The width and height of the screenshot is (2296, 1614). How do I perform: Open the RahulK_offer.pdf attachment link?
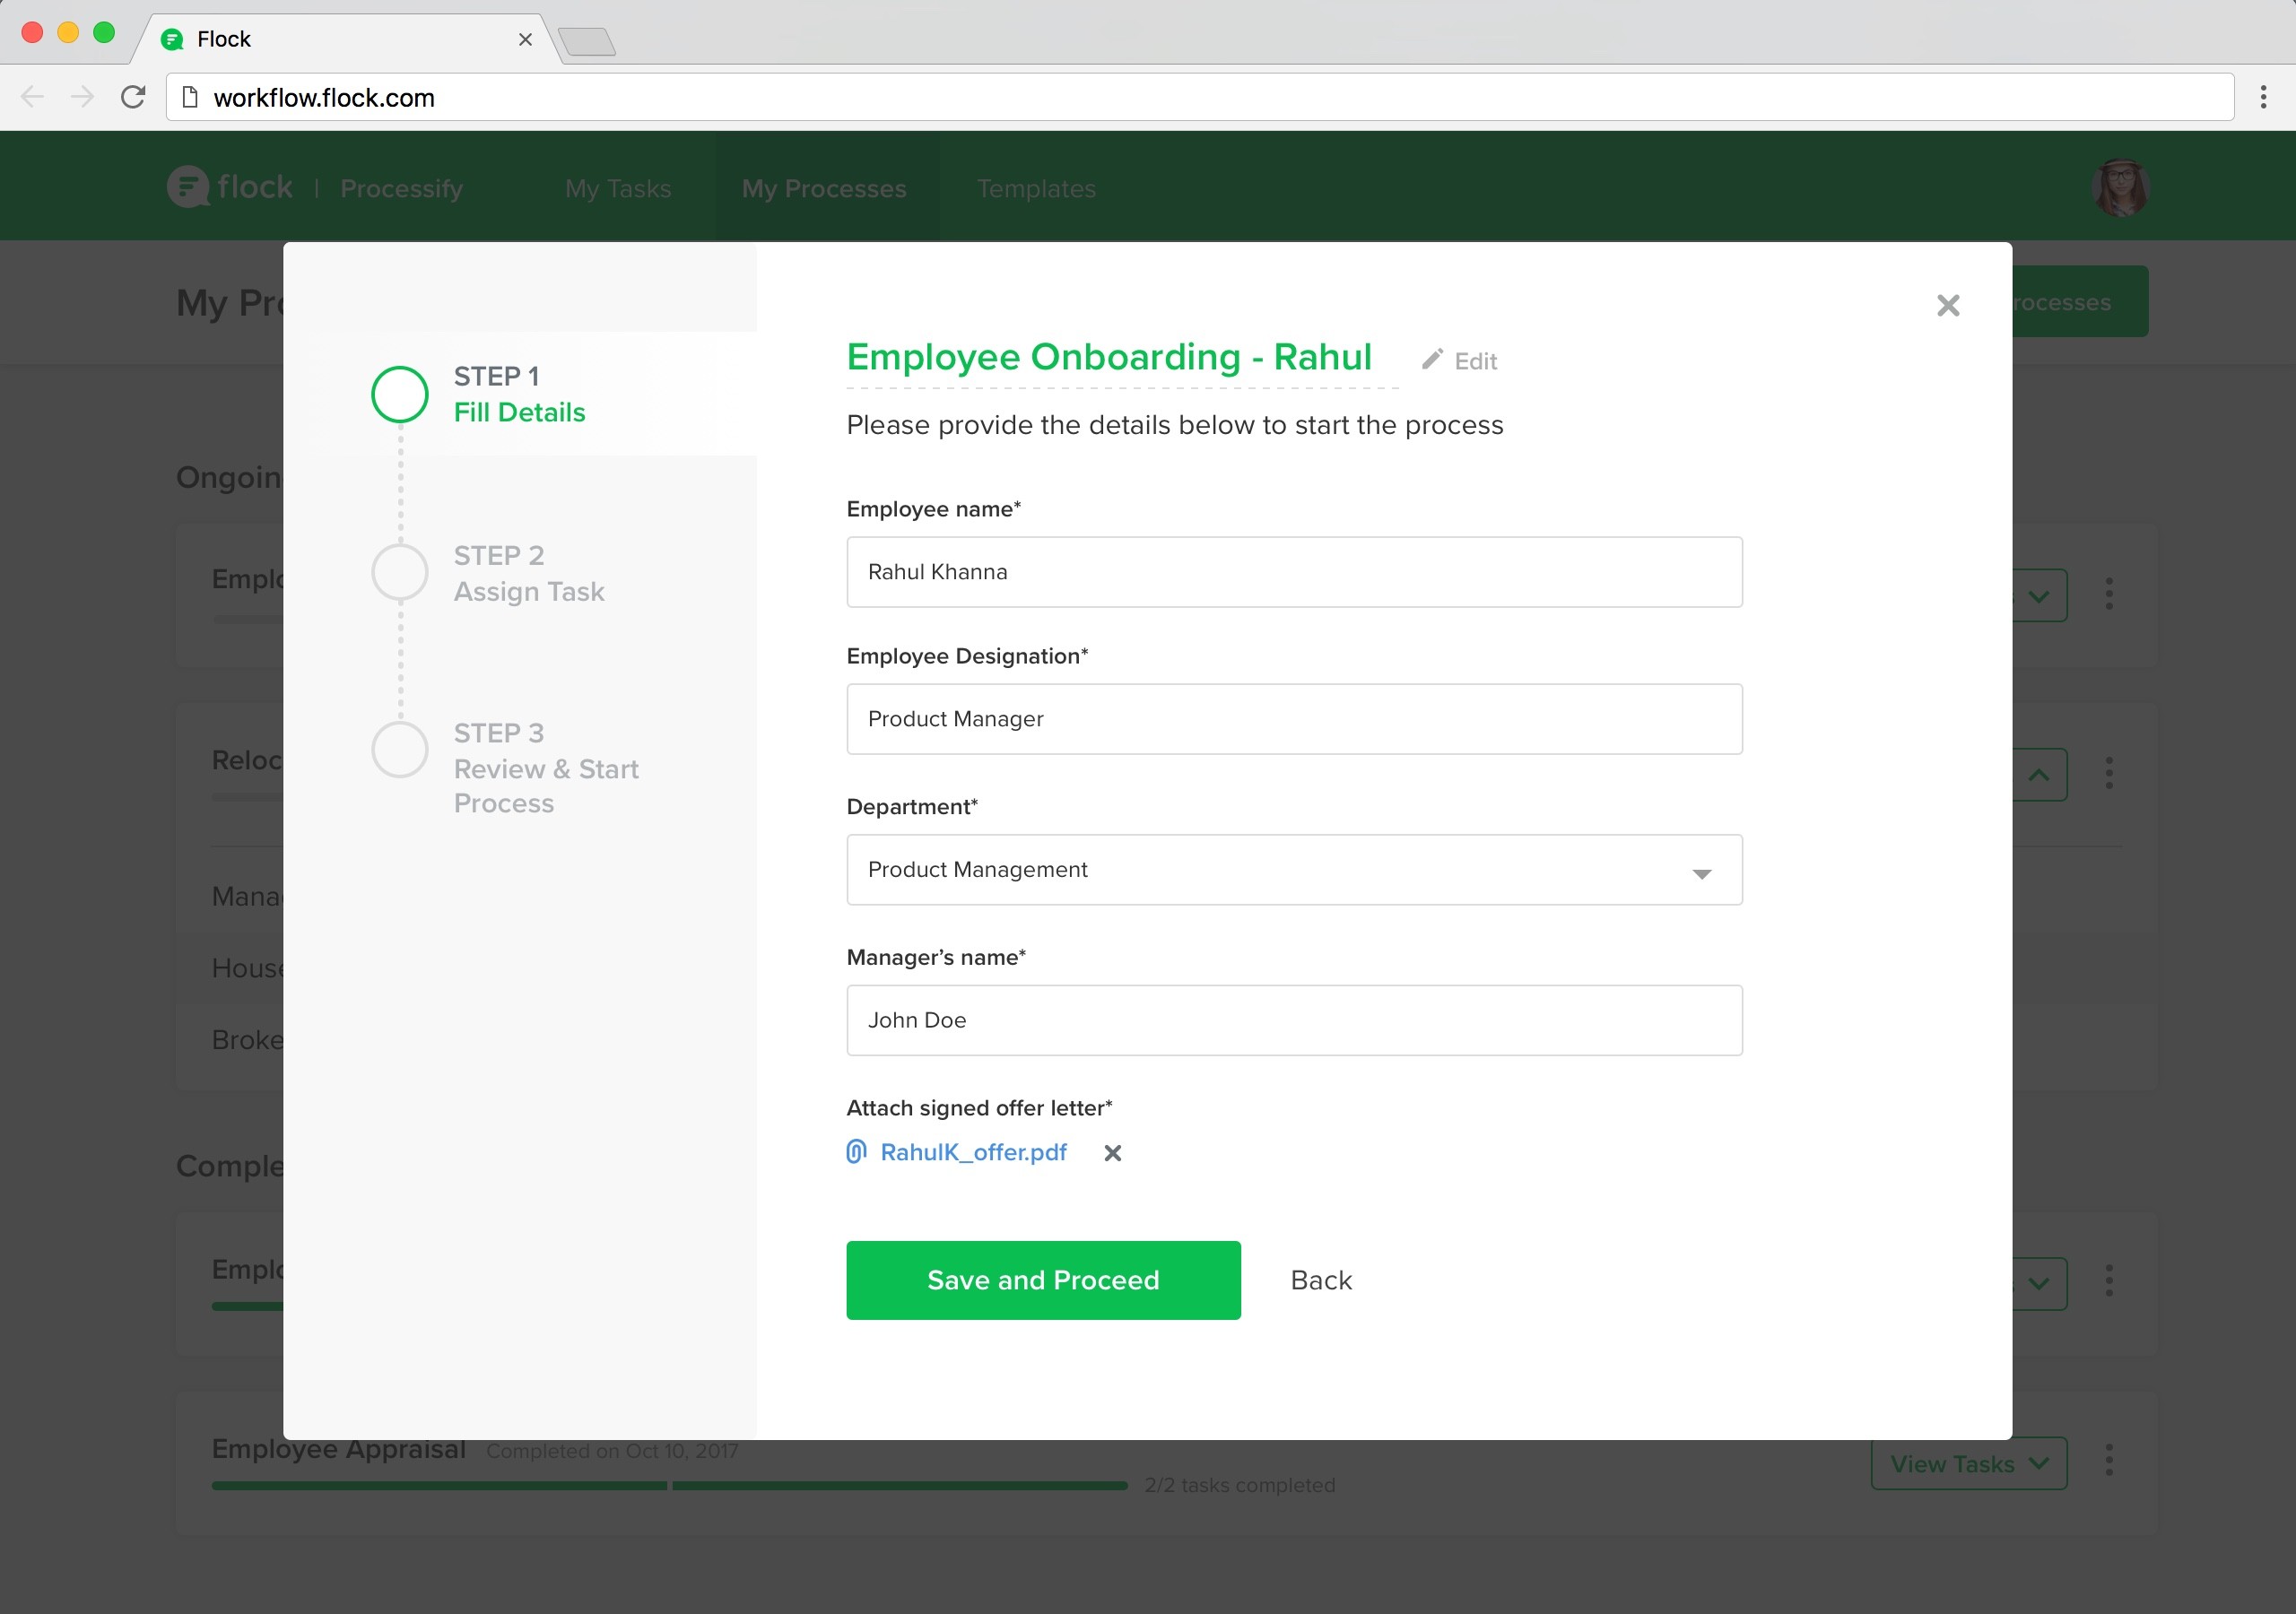pyautogui.click(x=973, y=1152)
